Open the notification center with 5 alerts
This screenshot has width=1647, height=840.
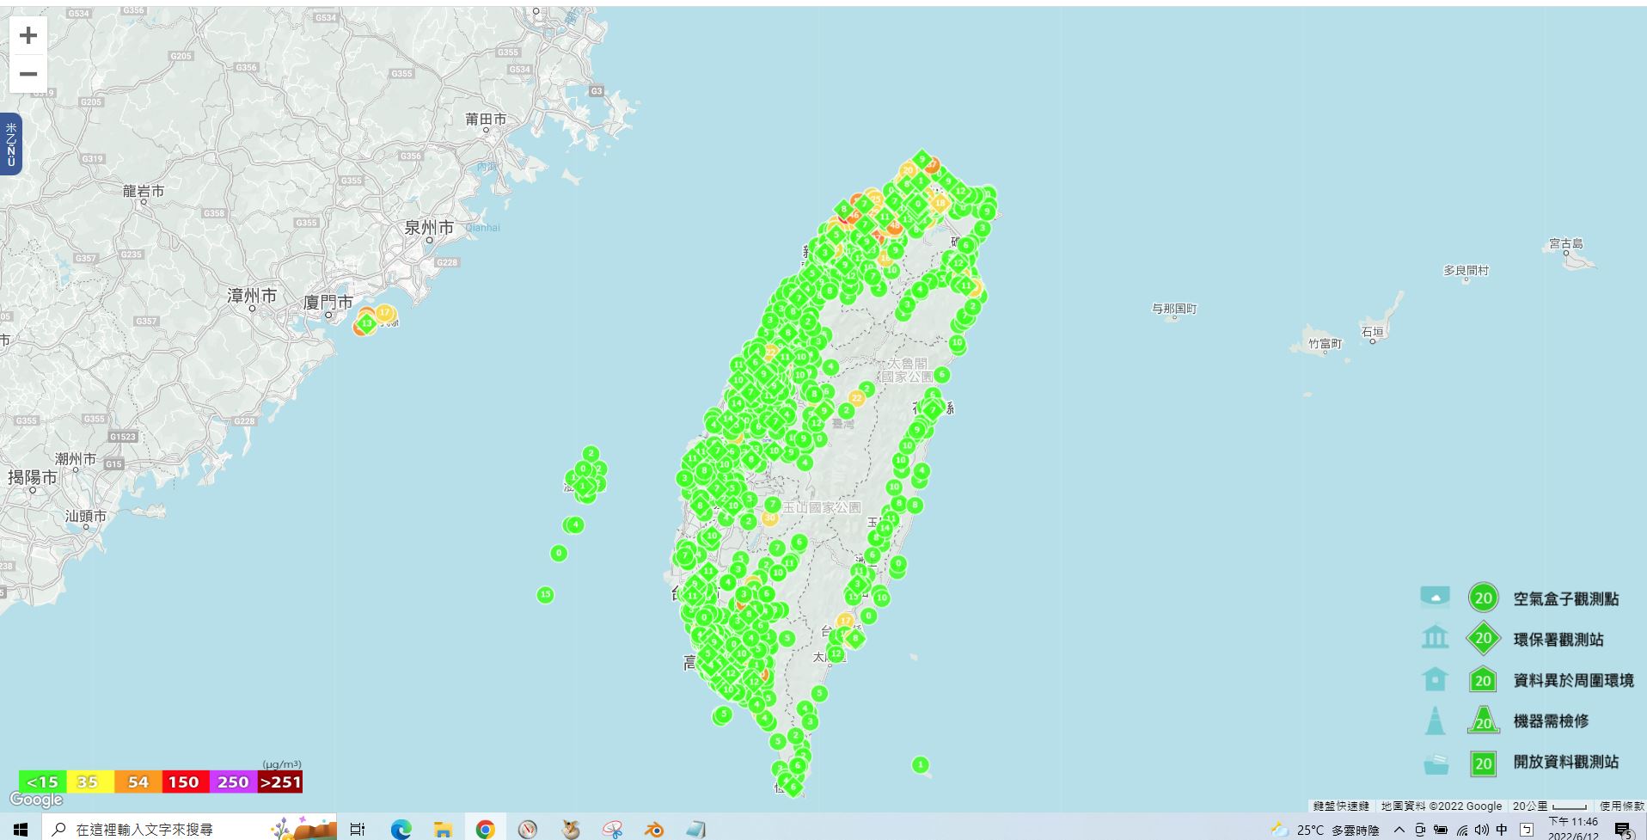[x=1623, y=829]
